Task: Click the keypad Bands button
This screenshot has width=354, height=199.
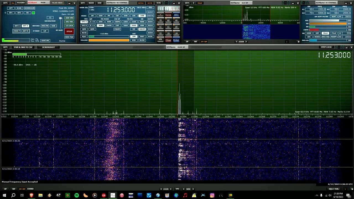Action: pos(168,15)
